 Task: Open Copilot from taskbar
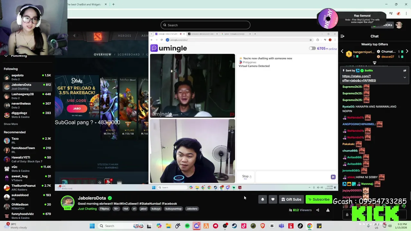point(159,226)
